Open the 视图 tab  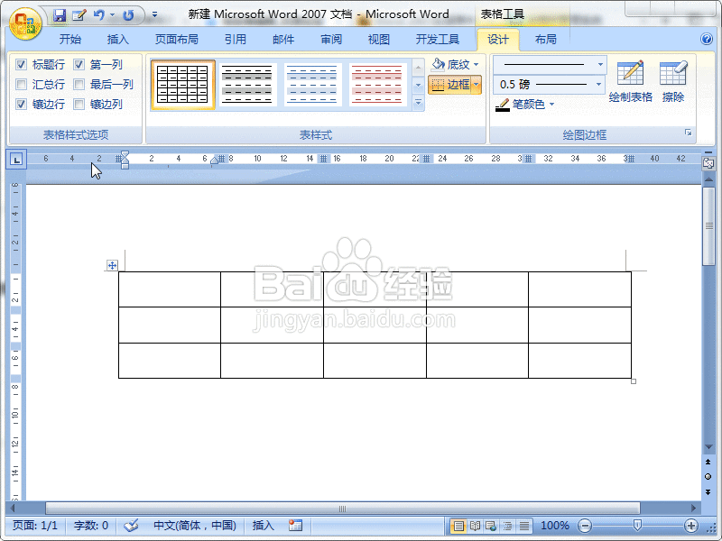pos(379,40)
